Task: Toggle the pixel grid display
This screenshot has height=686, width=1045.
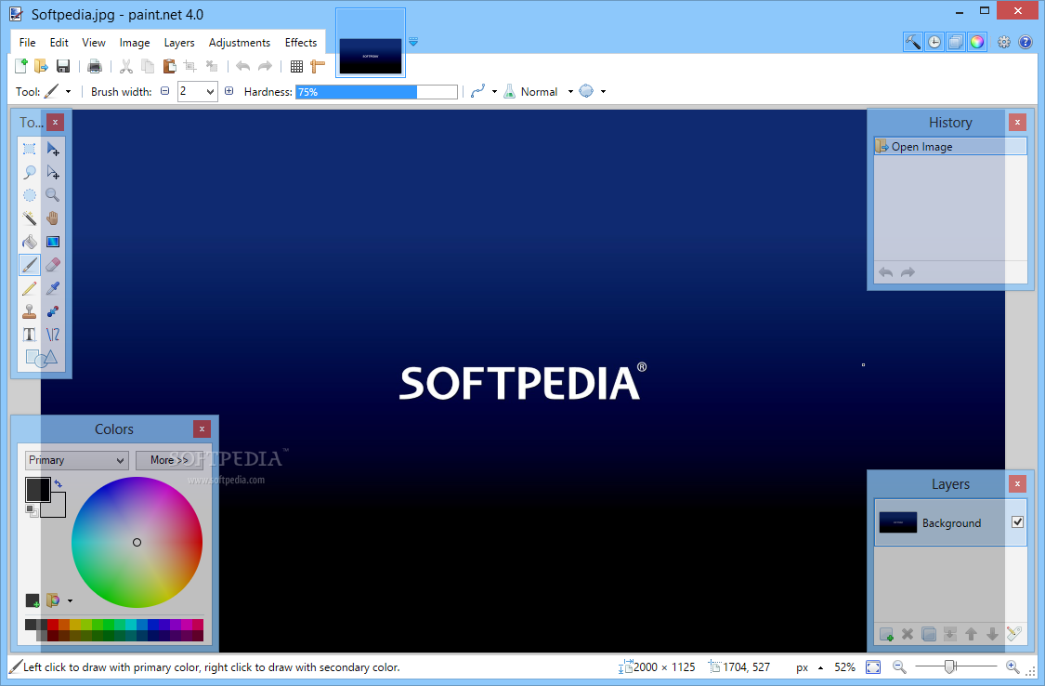Action: point(296,65)
